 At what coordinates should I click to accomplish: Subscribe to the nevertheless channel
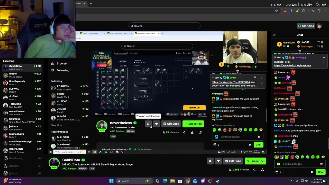tap(193, 124)
